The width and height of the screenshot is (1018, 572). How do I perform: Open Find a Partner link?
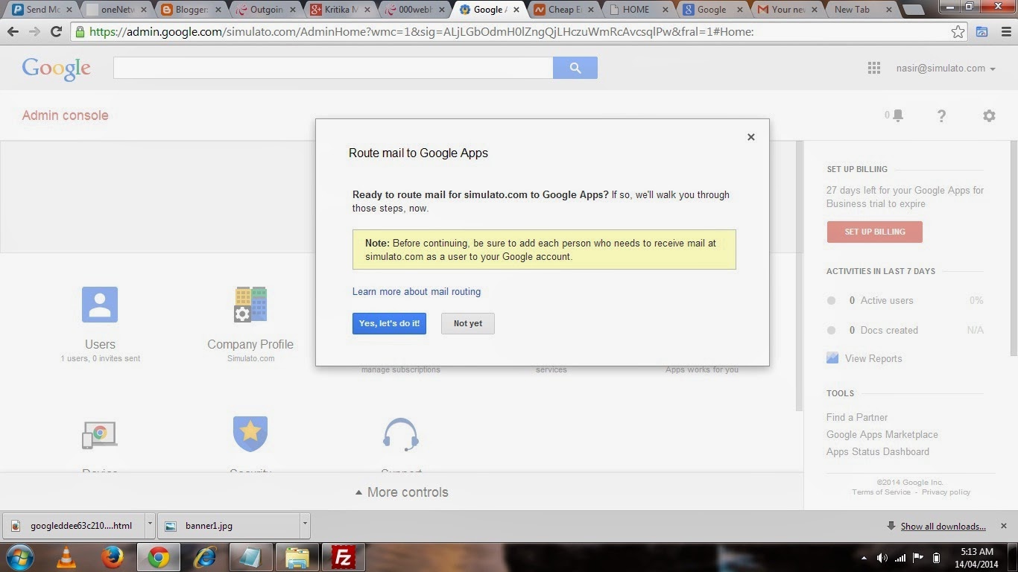(x=857, y=417)
